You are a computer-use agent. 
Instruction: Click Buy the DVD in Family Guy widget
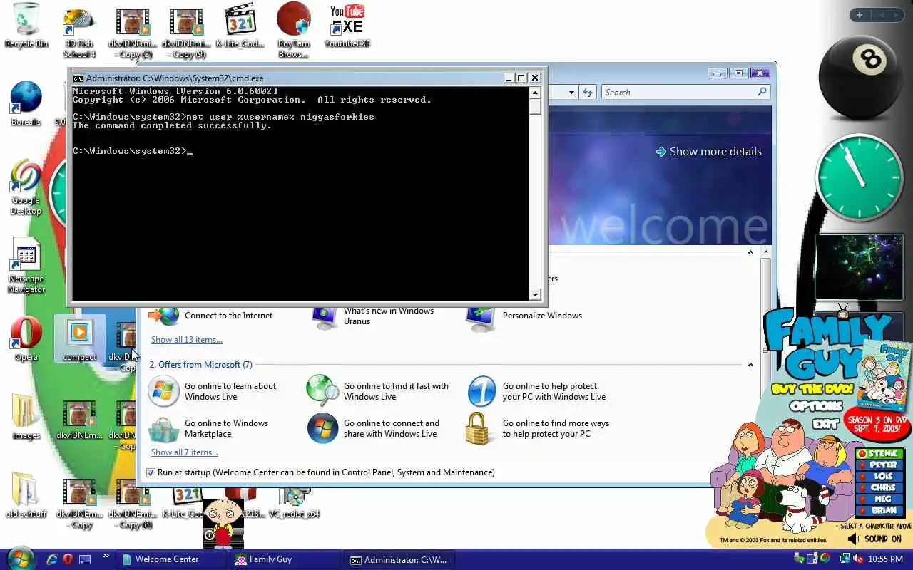click(x=811, y=389)
